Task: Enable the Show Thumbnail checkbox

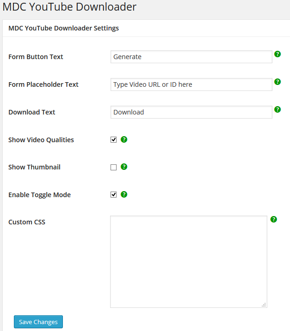Action: [114, 167]
